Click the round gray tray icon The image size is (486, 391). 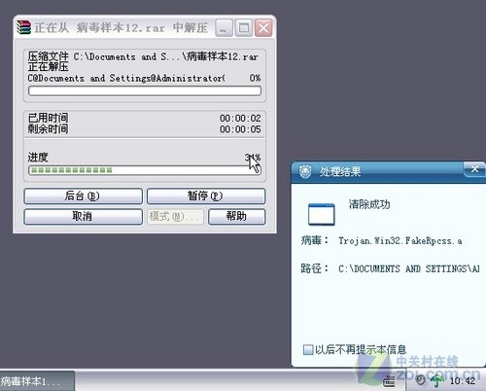[x=420, y=379]
